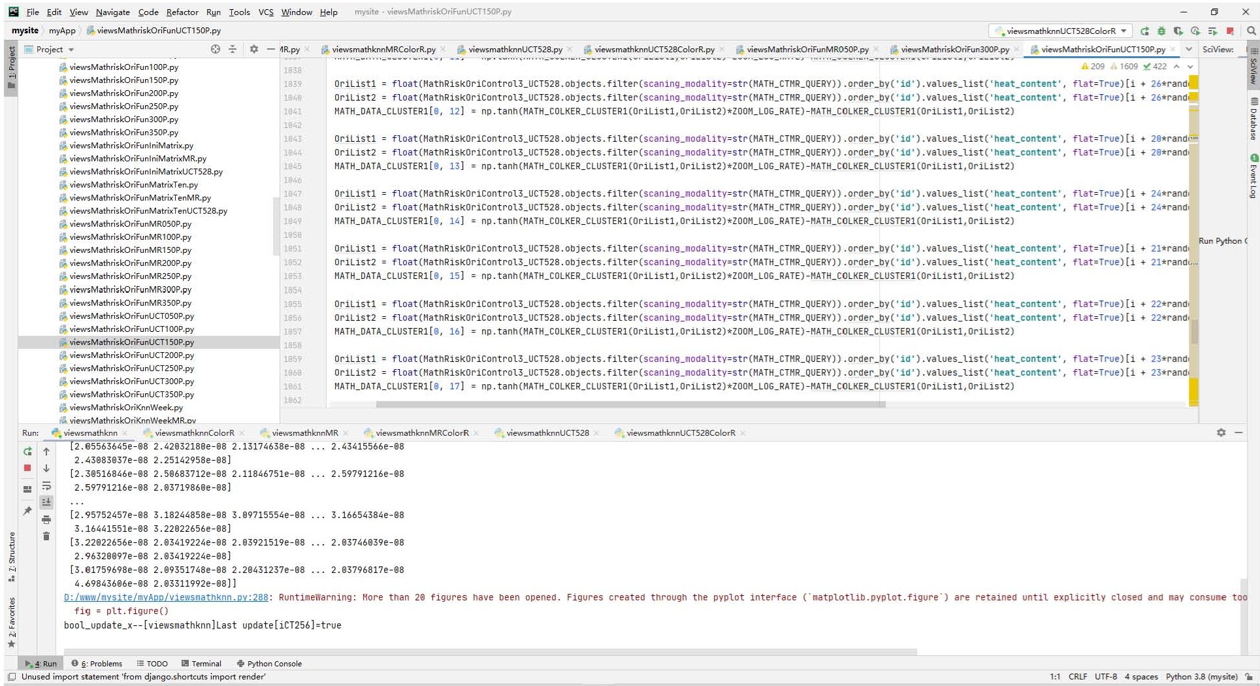Clear console with trash icon

[x=46, y=536]
